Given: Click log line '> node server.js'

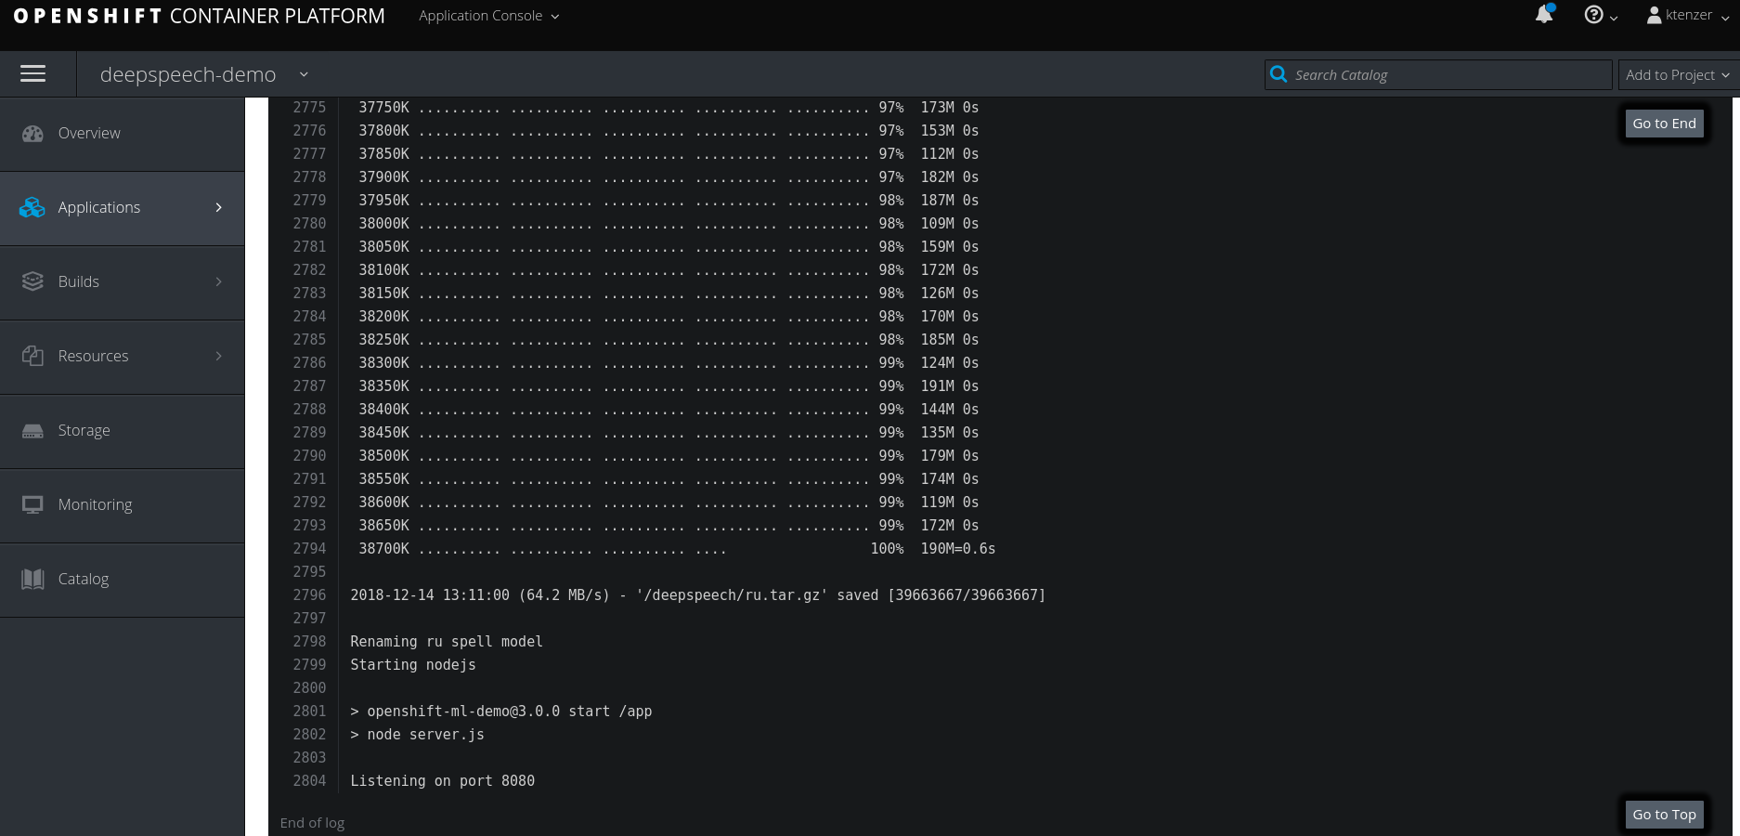Looking at the screenshot, I should click(417, 735).
